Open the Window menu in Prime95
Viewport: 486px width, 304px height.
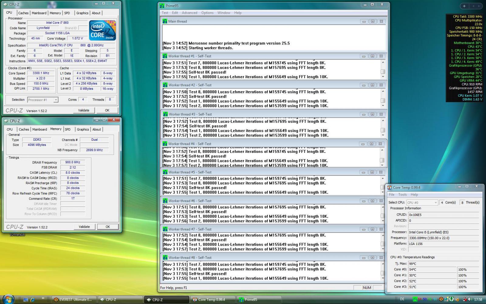coord(224,13)
